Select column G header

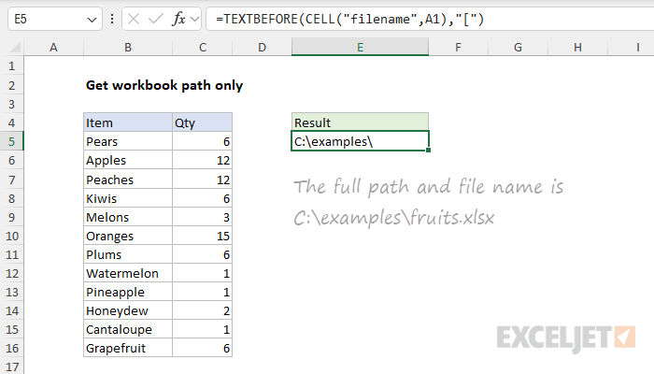pos(518,47)
